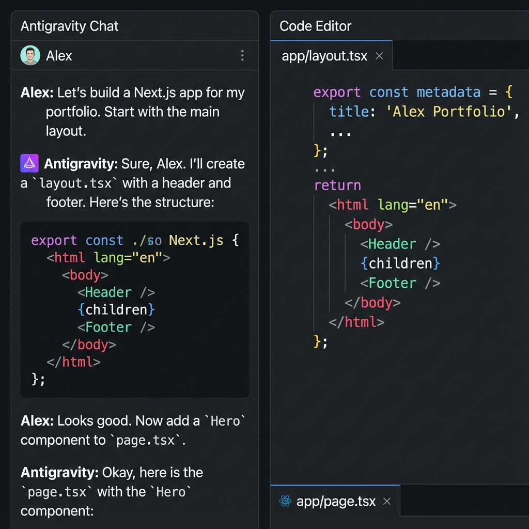Select the Code Editor panel title
The width and height of the screenshot is (529, 529).
[x=316, y=26]
